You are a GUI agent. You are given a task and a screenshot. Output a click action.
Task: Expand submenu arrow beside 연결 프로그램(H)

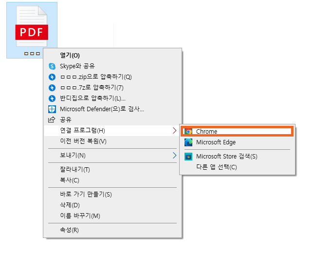tap(175, 131)
